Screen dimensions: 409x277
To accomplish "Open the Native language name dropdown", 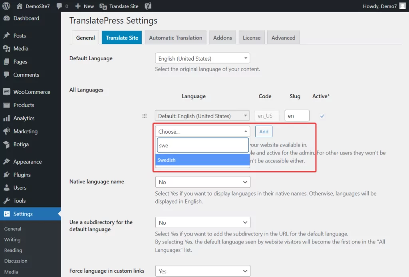I will point(203,182).
